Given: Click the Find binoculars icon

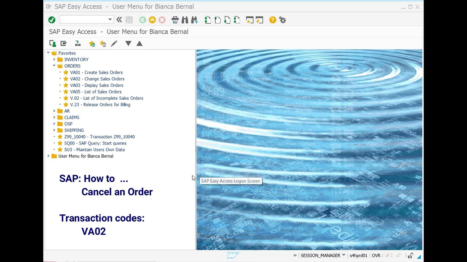Looking at the screenshot, I should [185, 20].
